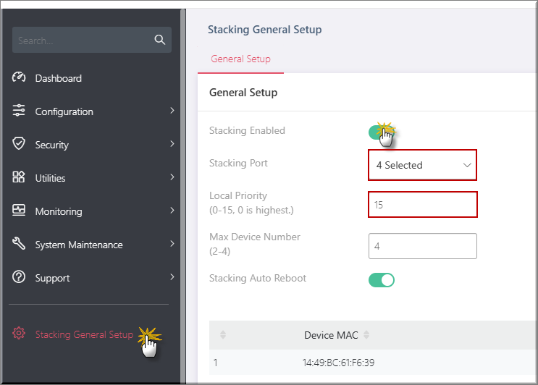Toggle the Stacking Enabled switch
The height and width of the screenshot is (385, 538).
tap(381, 132)
